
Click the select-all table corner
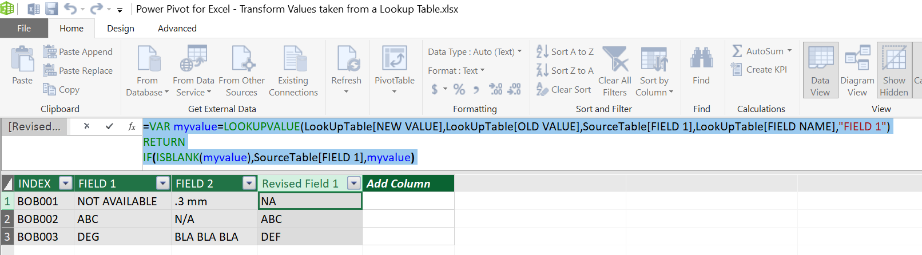(7, 183)
